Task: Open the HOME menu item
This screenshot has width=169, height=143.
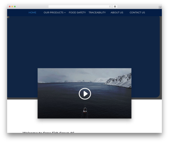Action: 32,13
